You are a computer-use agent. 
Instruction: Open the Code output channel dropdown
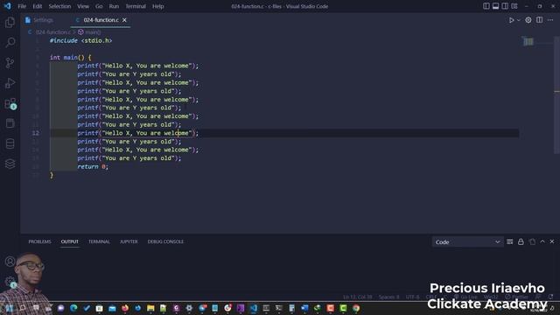coord(467,242)
